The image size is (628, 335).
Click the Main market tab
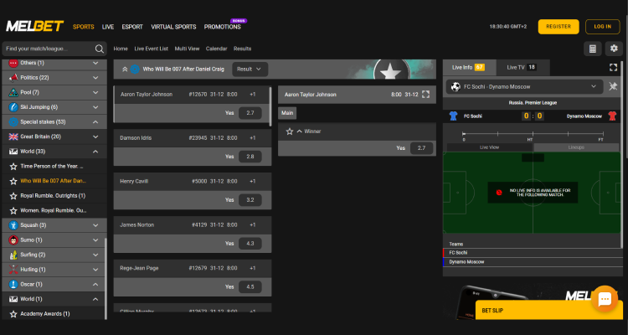(x=287, y=113)
